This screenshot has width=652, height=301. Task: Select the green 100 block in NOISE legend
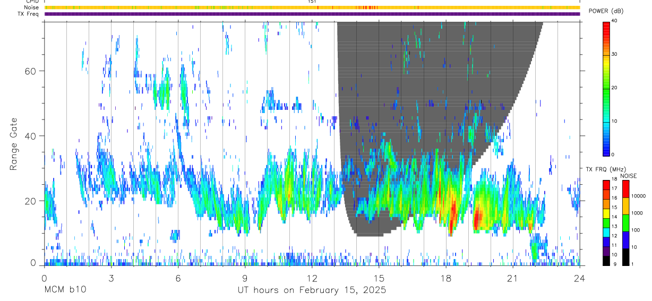626,222
